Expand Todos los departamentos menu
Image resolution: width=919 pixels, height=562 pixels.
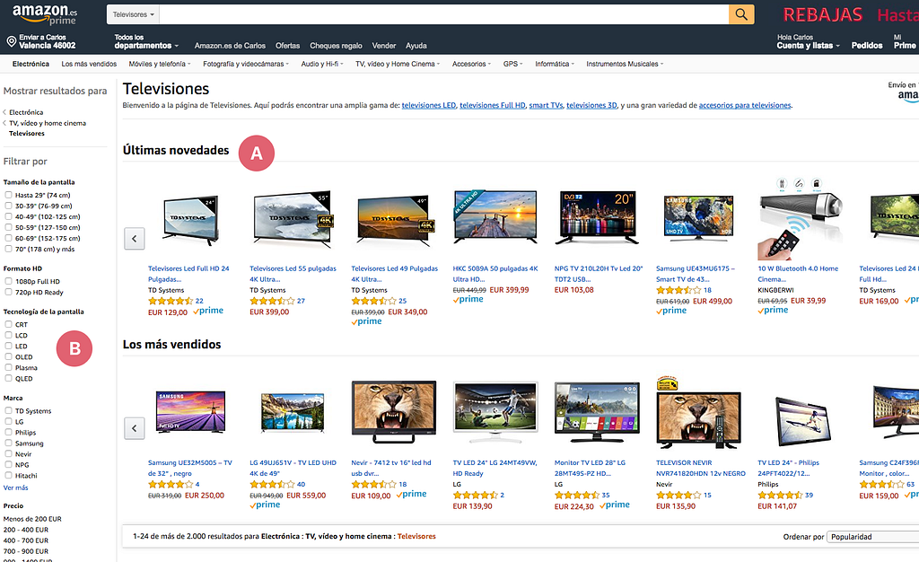click(x=146, y=41)
